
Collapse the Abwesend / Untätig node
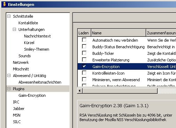coord(9,76)
